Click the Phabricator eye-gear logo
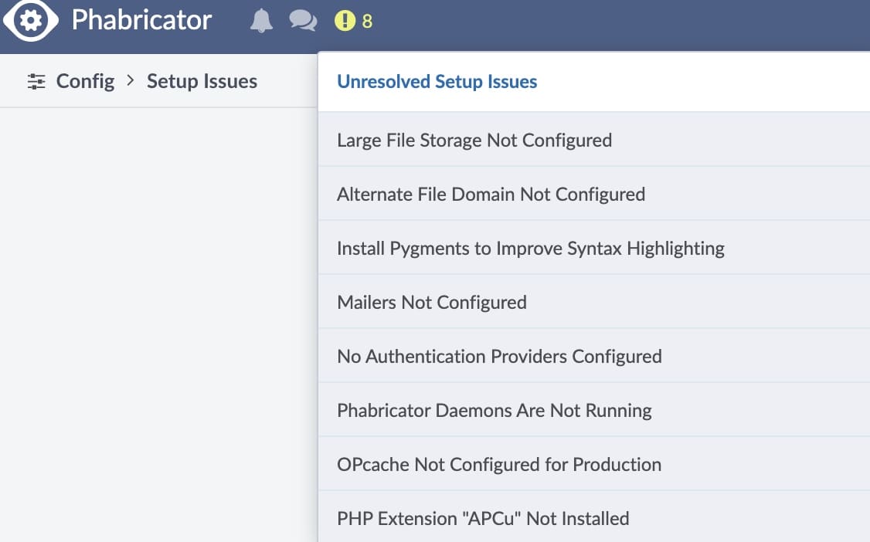The height and width of the screenshot is (542, 870). (x=31, y=21)
